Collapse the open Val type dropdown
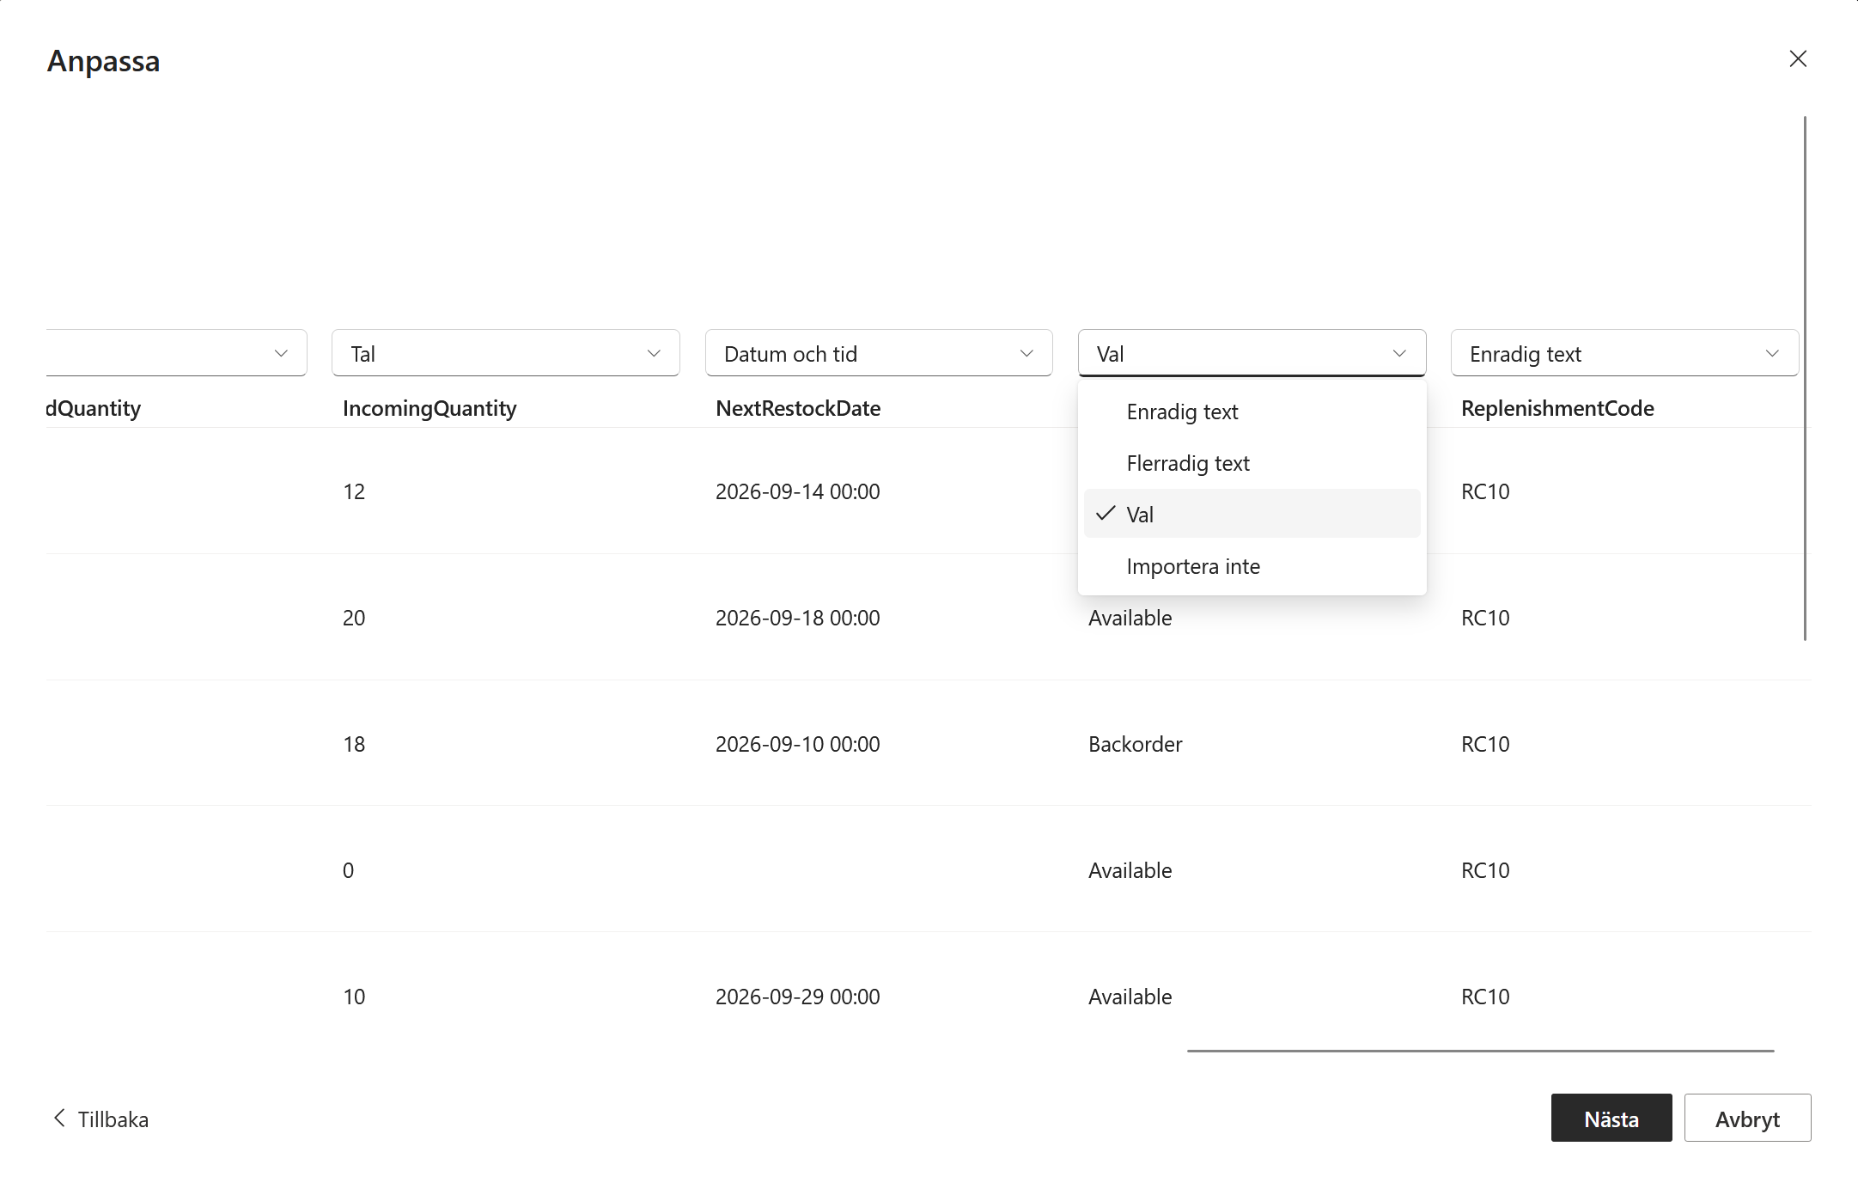 (x=1252, y=353)
